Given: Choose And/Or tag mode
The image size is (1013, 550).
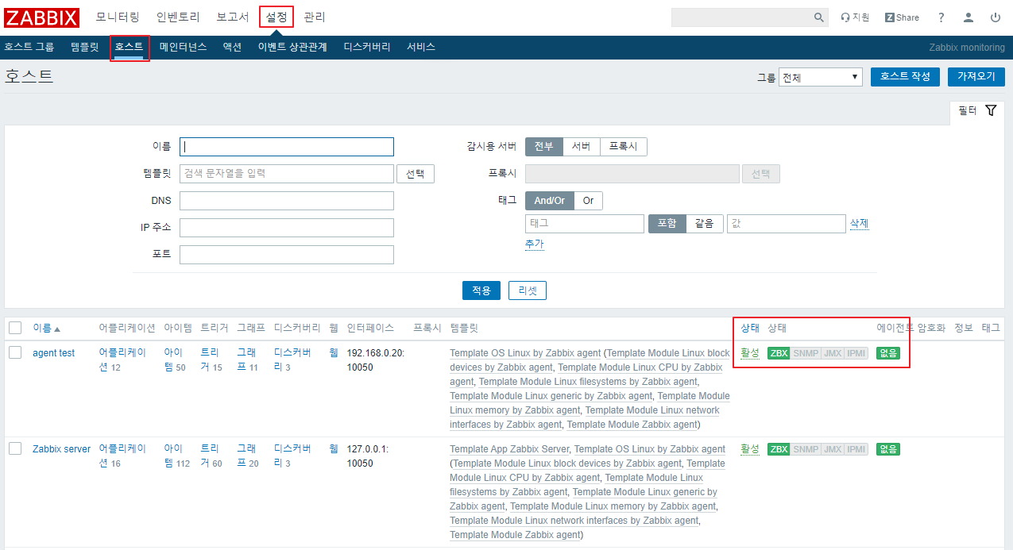Looking at the screenshot, I should click(550, 201).
